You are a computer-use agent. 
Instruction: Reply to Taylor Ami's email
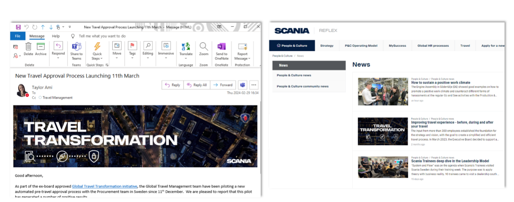click(172, 85)
